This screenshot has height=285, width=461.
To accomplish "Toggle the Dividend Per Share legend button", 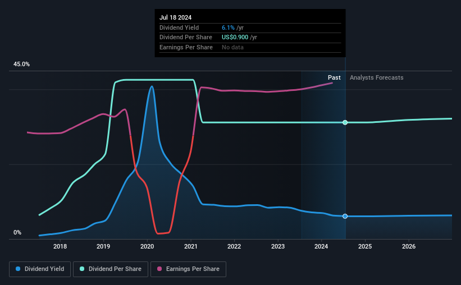I will [x=111, y=269].
